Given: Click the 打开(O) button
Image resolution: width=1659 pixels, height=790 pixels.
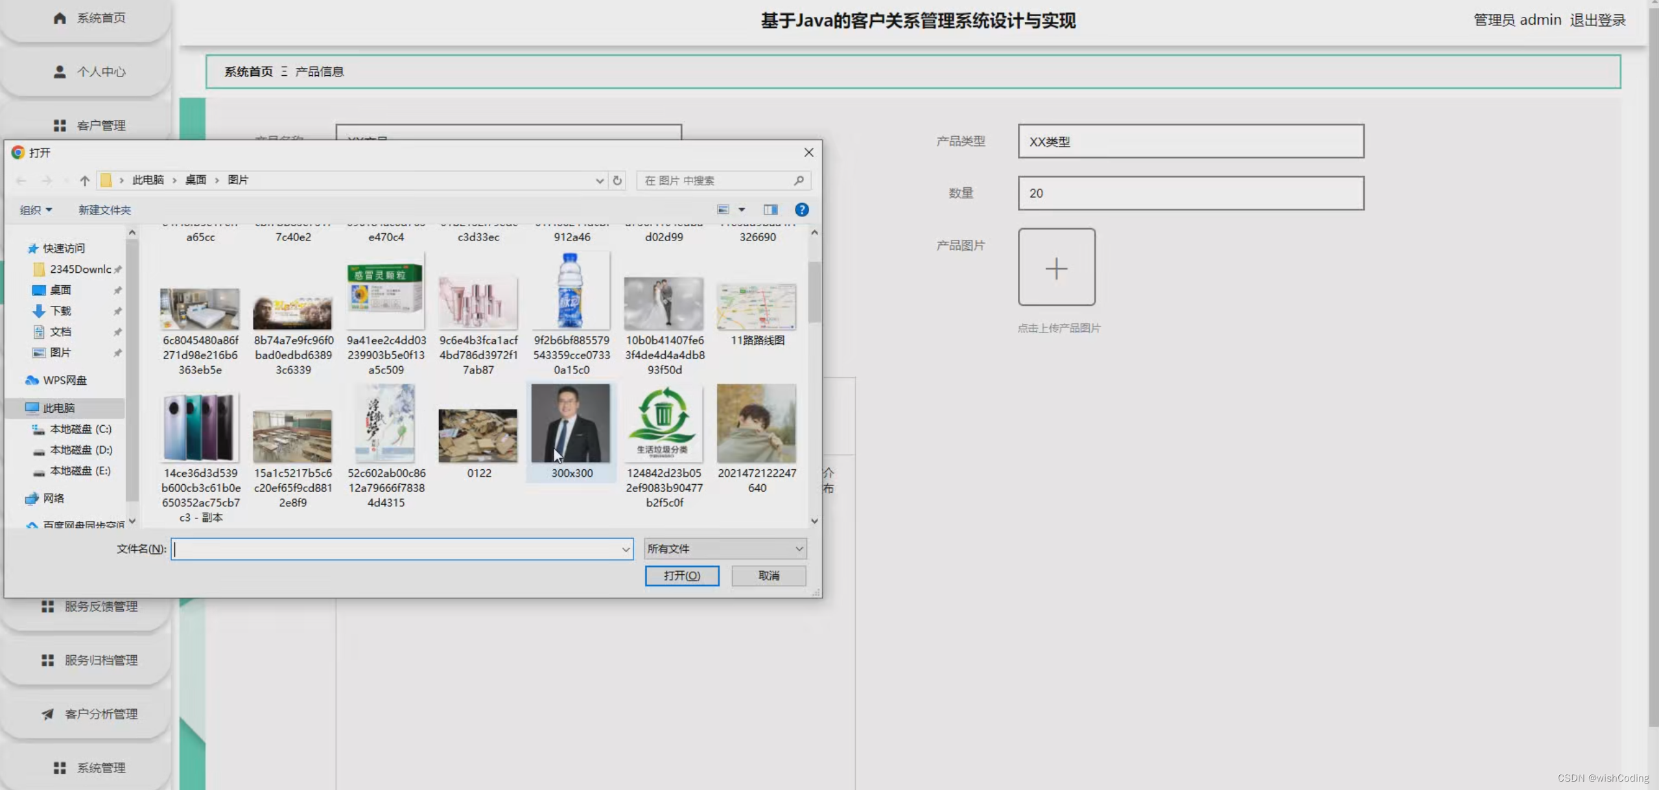Looking at the screenshot, I should (681, 575).
